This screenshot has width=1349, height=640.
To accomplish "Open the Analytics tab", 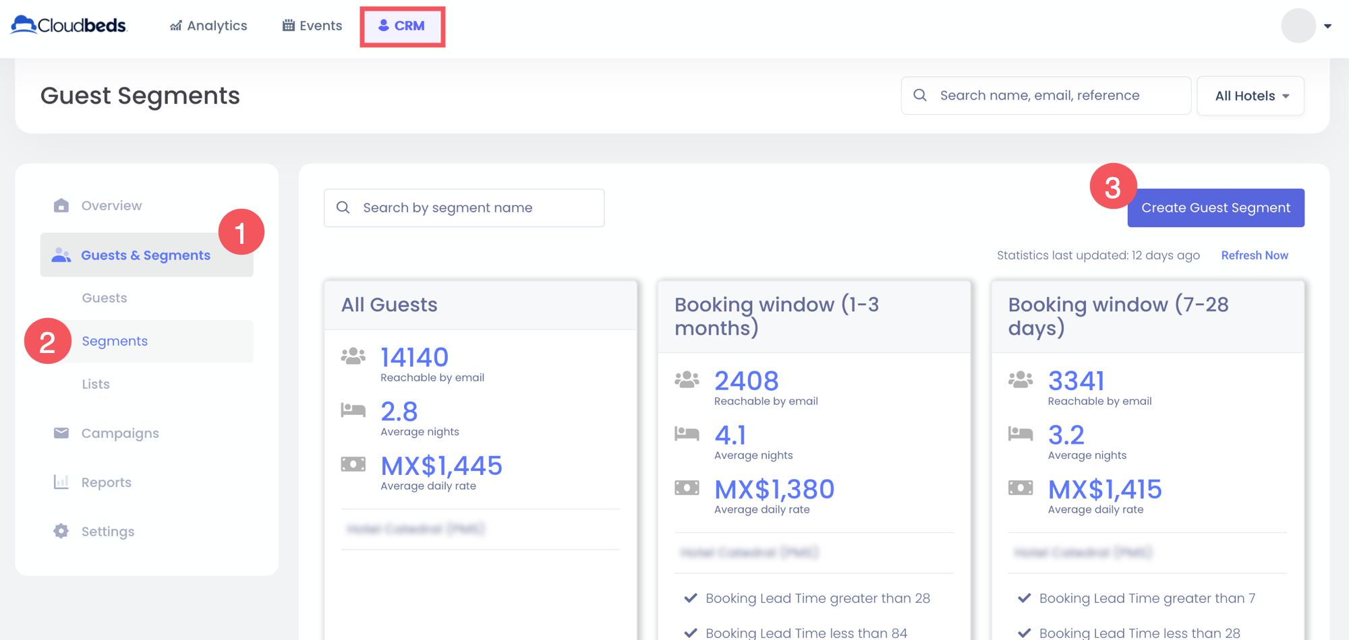I will (208, 26).
